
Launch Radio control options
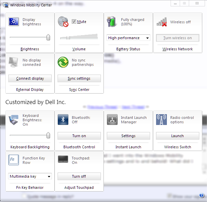178,136
